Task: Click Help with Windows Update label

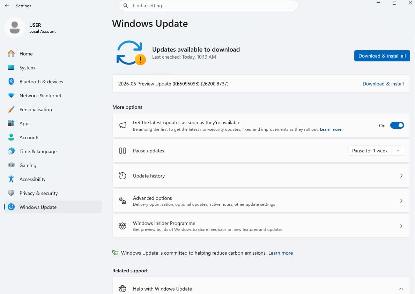Action: point(162,289)
